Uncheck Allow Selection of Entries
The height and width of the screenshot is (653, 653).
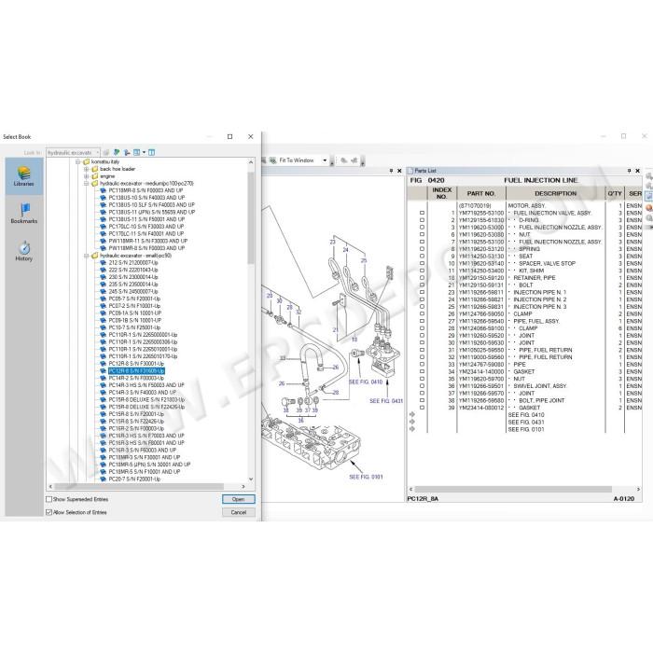(x=49, y=512)
